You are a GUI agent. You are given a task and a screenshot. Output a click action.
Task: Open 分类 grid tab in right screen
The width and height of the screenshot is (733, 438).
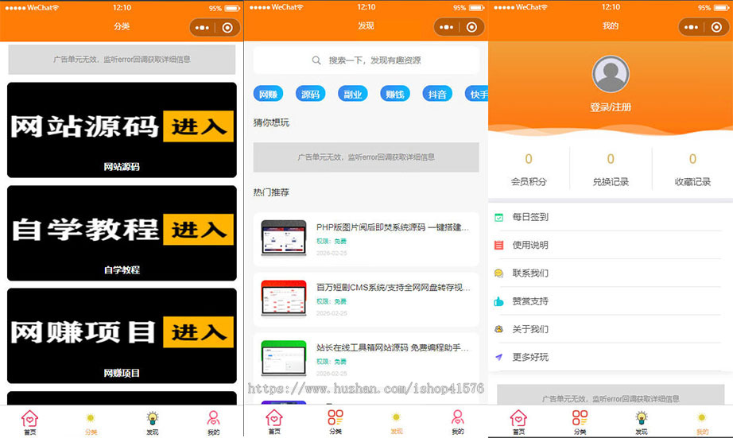580,422
